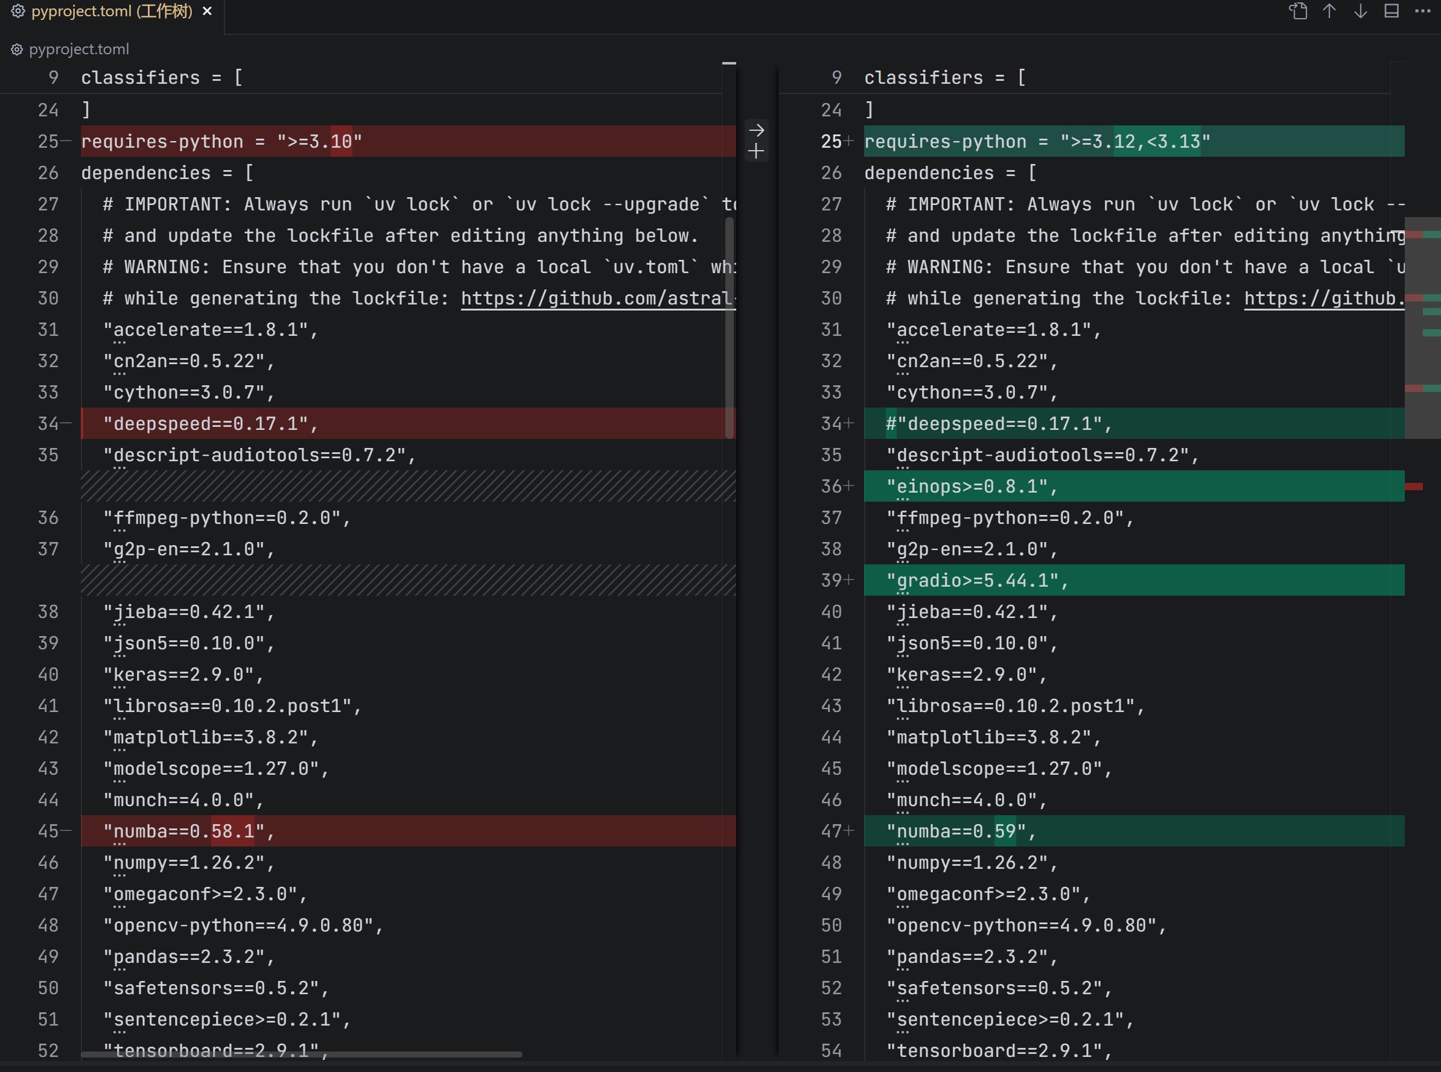Click removed line "deepspeed==0.17.1" in left pane
Viewport: 1441px width, 1072px height.
(x=409, y=424)
